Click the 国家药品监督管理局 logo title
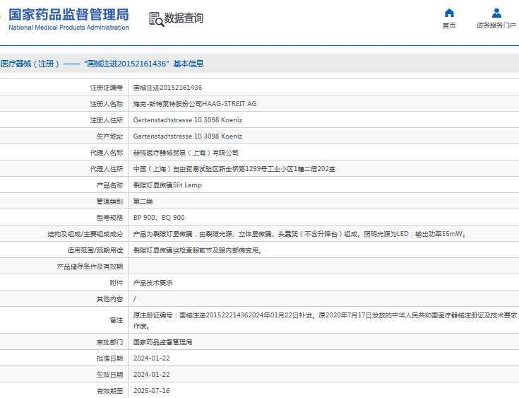Image resolution: width=519 pixels, height=398 pixels. click(68, 15)
